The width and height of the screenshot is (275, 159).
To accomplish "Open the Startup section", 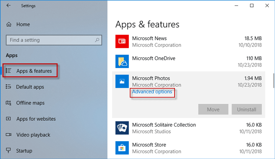I will tap(24, 151).
